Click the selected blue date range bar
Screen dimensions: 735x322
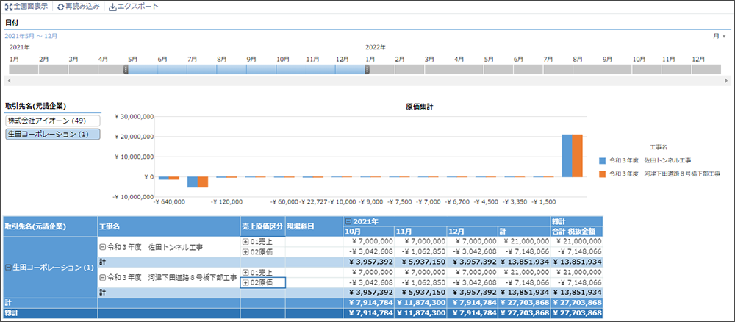tap(246, 69)
